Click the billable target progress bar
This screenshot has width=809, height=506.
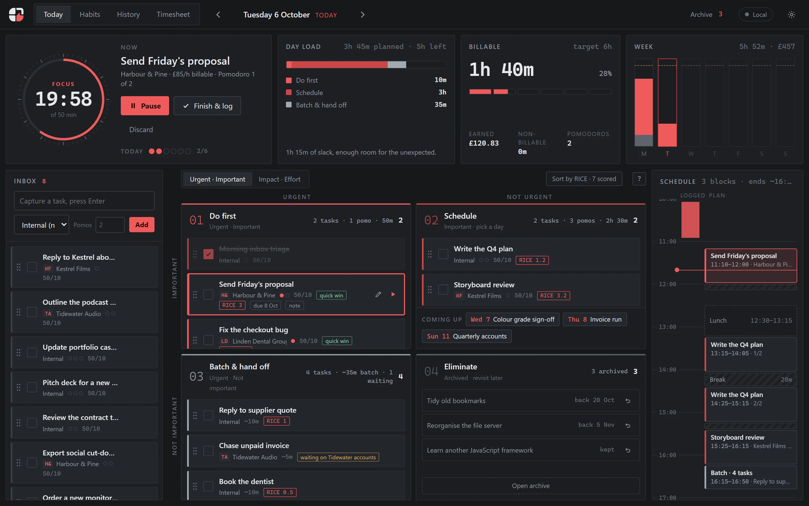click(x=540, y=92)
